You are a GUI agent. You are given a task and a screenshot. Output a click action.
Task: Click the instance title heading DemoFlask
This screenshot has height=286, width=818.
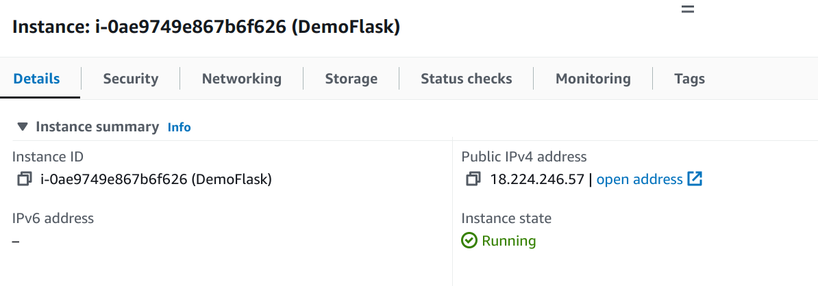206,27
